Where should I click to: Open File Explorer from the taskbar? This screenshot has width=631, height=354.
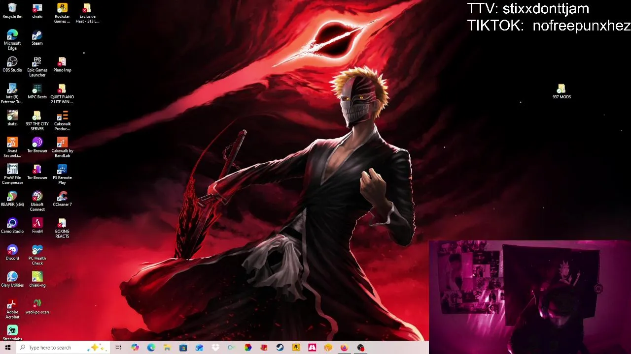point(167,348)
